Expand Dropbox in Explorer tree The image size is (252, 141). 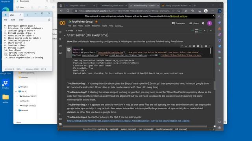[16, 87]
